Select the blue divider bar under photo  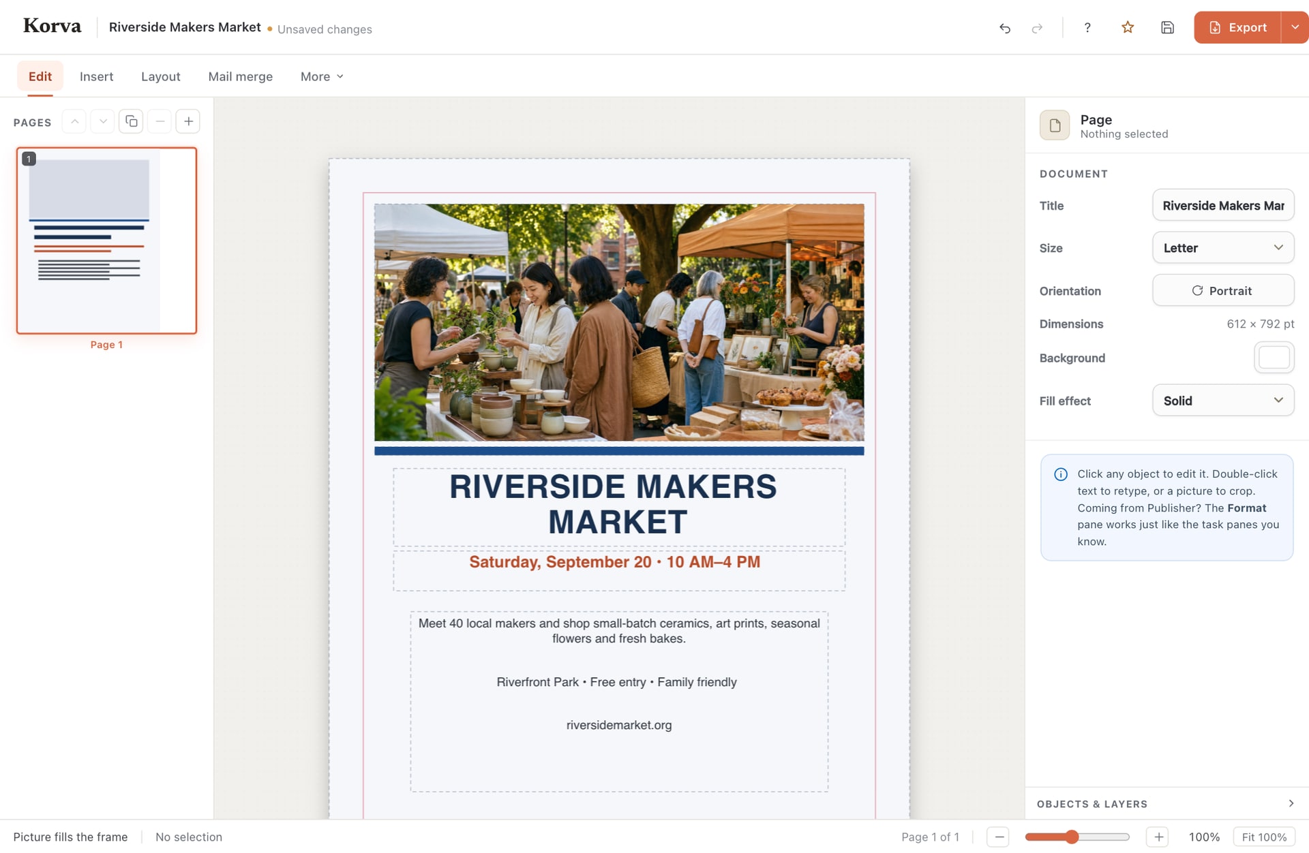pyautogui.click(x=619, y=451)
